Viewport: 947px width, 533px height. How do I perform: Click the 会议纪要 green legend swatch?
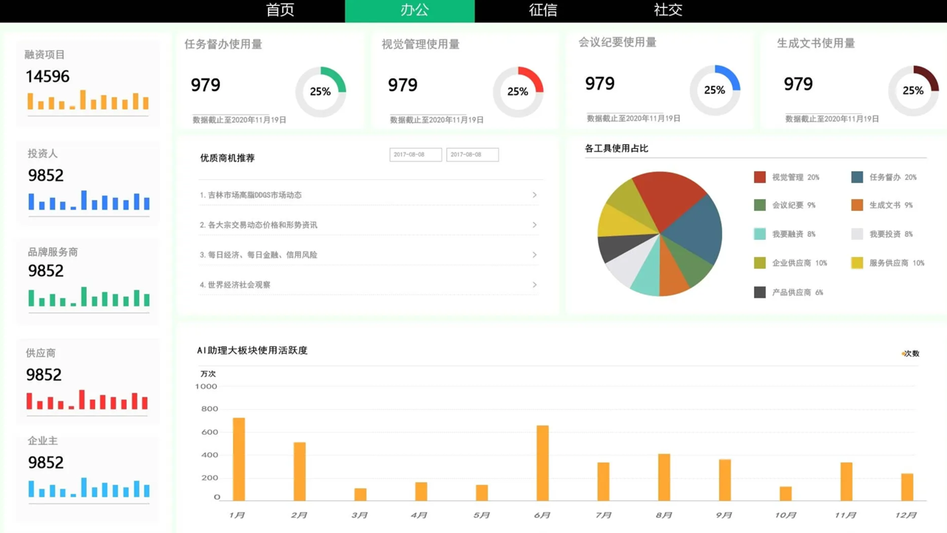point(760,205)
